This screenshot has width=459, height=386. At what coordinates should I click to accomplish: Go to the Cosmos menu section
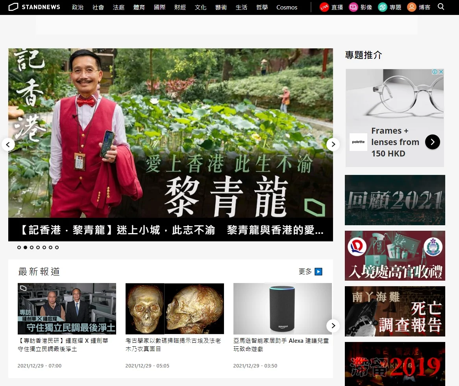pos(287,7)
